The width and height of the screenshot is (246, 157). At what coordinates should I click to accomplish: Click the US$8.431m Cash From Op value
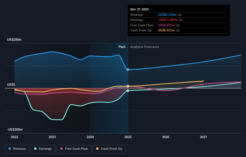166,31
